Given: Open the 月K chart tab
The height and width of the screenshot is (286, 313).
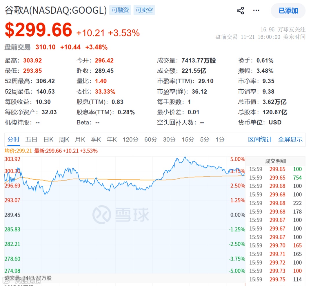Looking at the screenshot, I should pos(80,140).
